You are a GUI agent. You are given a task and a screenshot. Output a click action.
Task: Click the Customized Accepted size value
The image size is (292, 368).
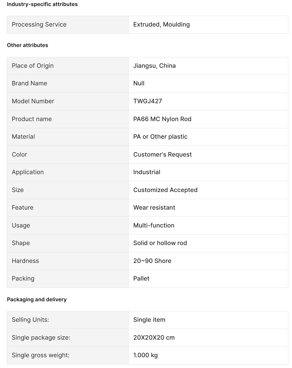click(165, 190)
